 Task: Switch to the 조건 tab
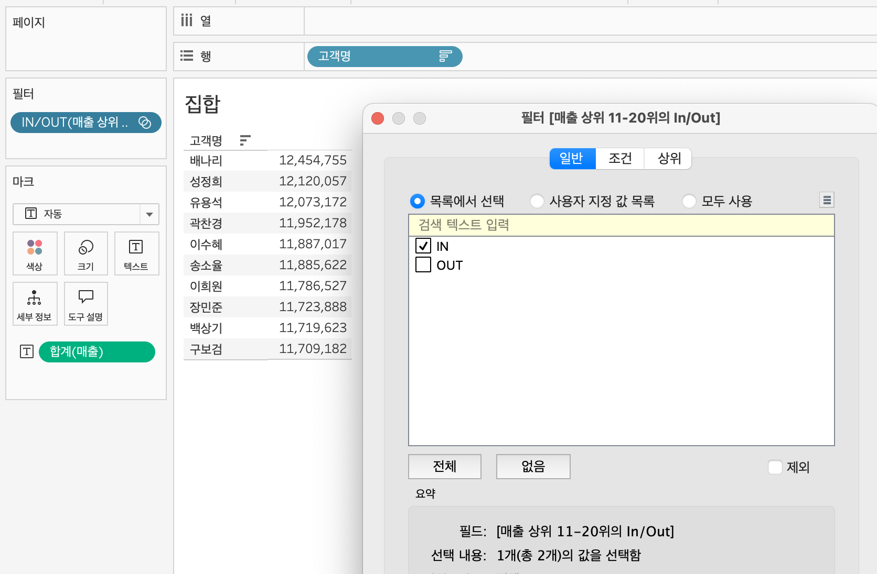[x=620, y=158]
